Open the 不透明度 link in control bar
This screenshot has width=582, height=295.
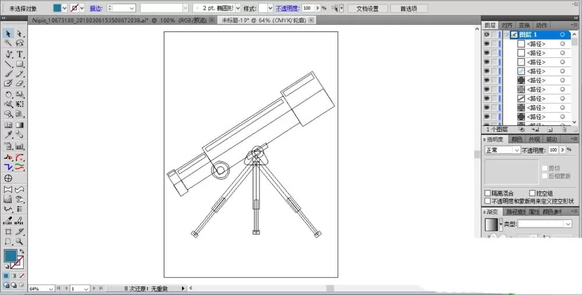coord(288,8)
